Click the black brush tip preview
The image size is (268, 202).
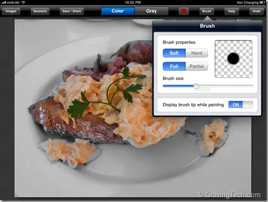[233, 59]
